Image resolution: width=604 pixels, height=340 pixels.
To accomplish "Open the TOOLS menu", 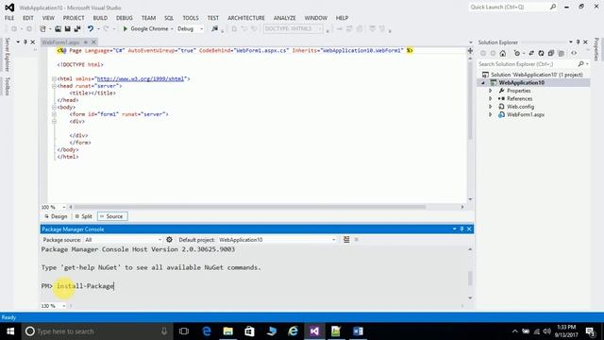I will [191, 18].
